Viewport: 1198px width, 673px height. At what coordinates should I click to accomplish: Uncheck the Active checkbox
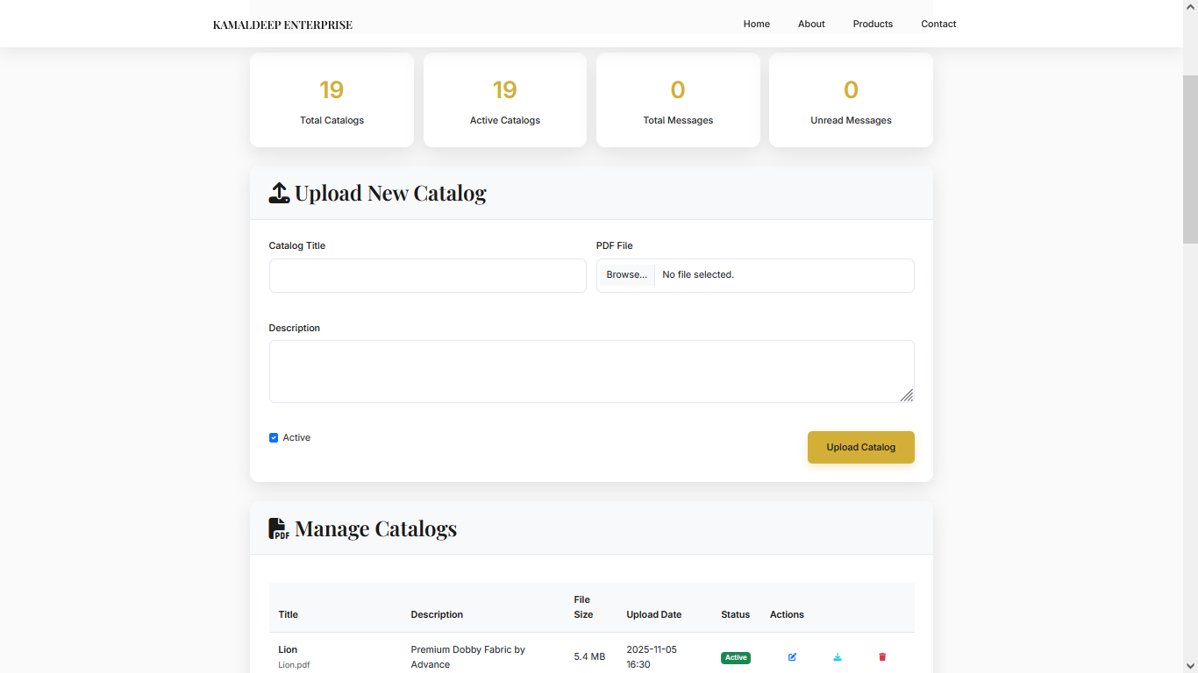pyautogui.click(x=274, y=437)
